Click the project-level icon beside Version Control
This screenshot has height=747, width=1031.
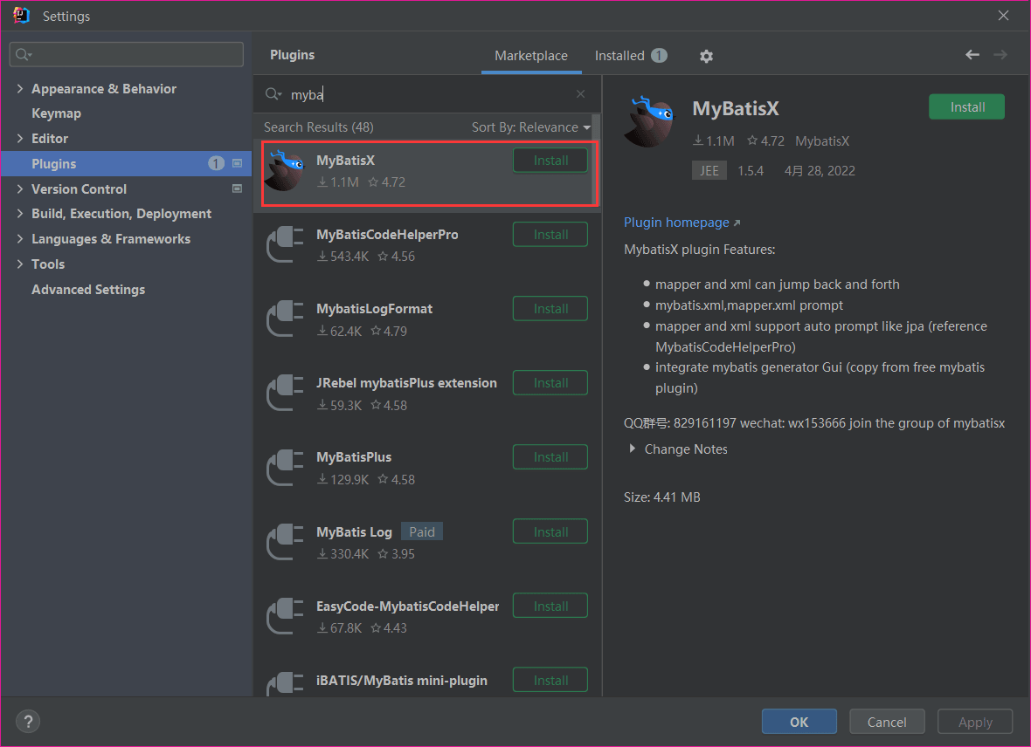[238, 188]
